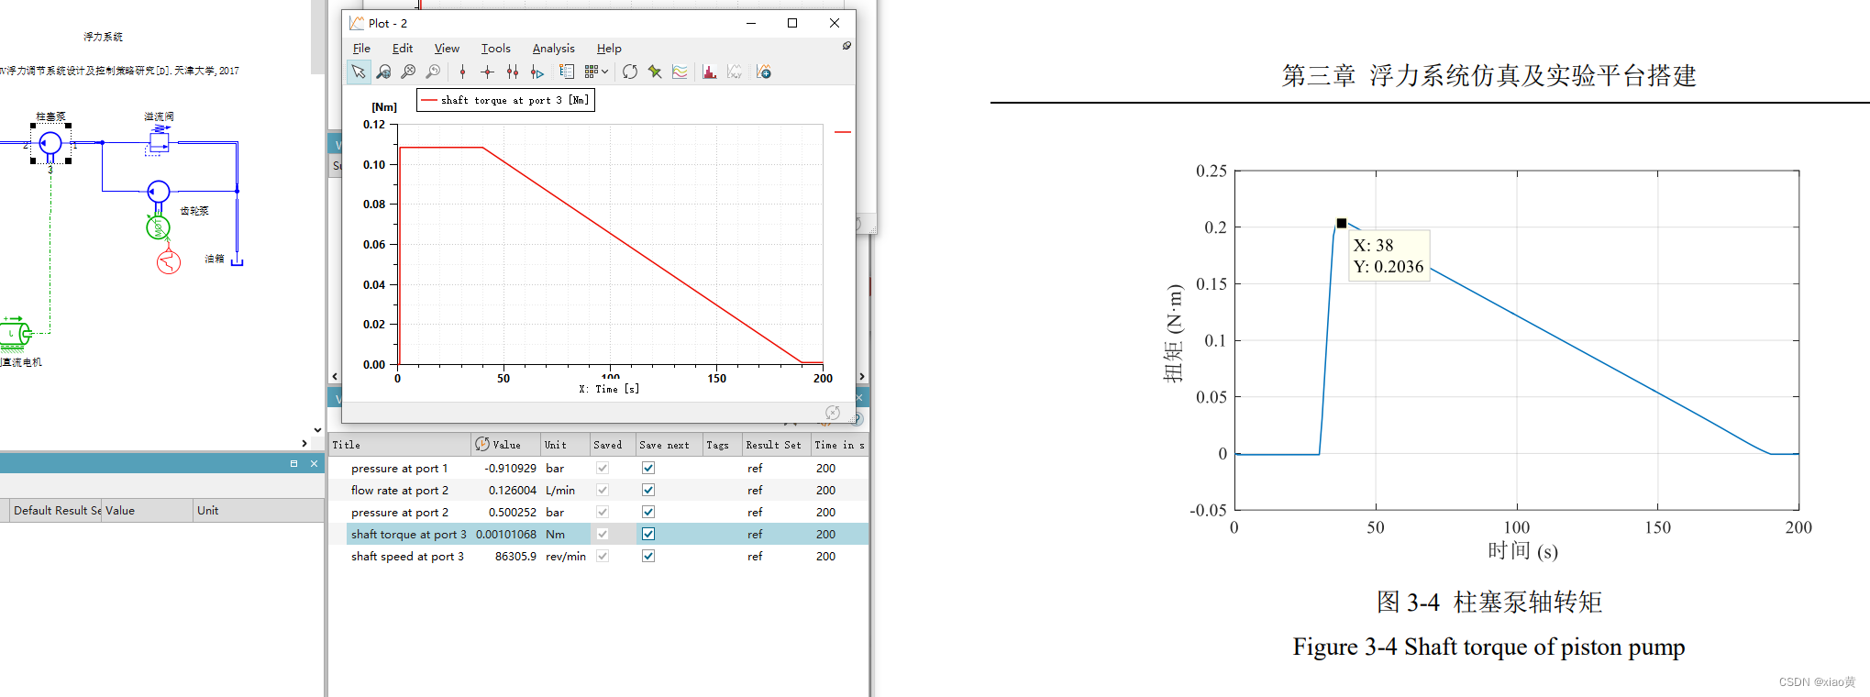Sort by the Unit column header
The height and width of the screenshot is (697, 1870).
(x=565, y=445)
